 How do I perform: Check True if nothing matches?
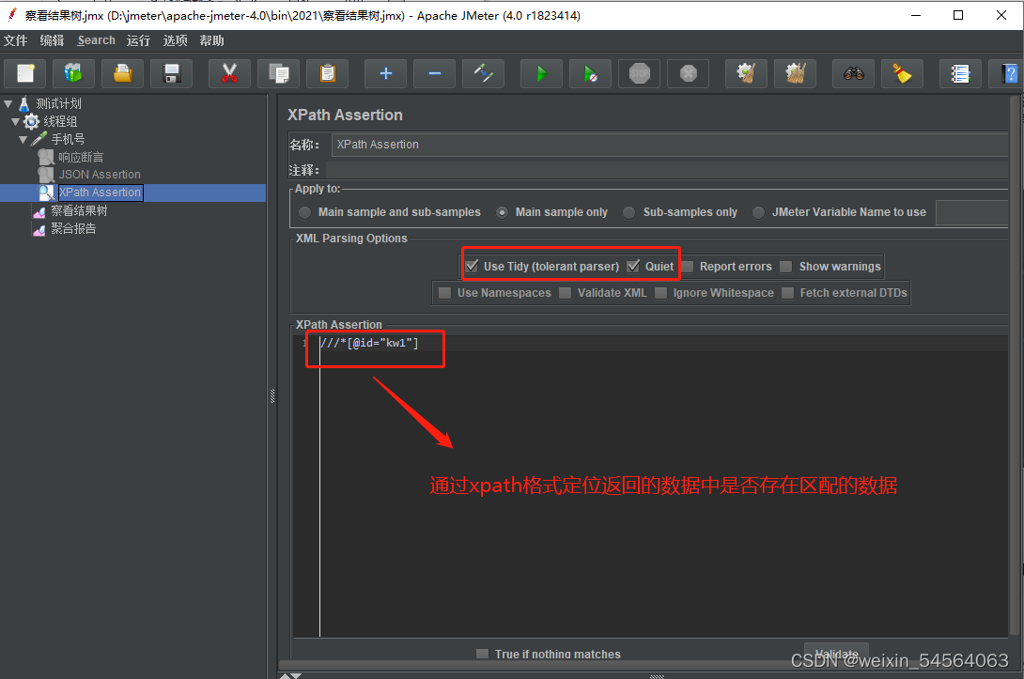483,654
